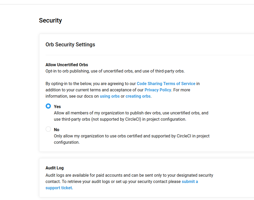Select the Yes radio button
Image resolution: width=254 pixels, height=200 pixels.
(x=48, y=106)
